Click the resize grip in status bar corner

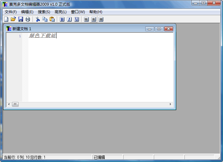pos(219,158)
